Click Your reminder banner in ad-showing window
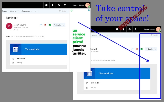 coord(38,49)
